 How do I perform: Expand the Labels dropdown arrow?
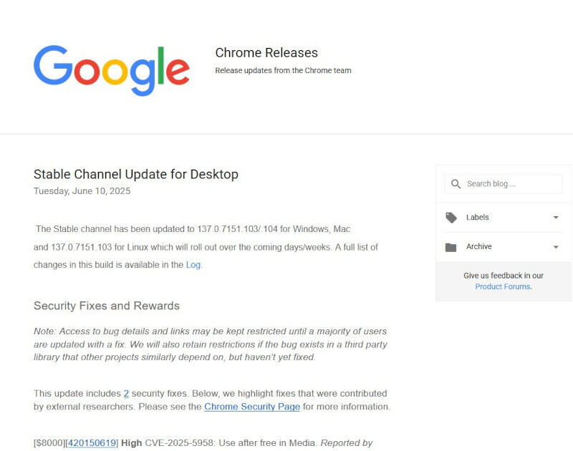pos(556,218)
